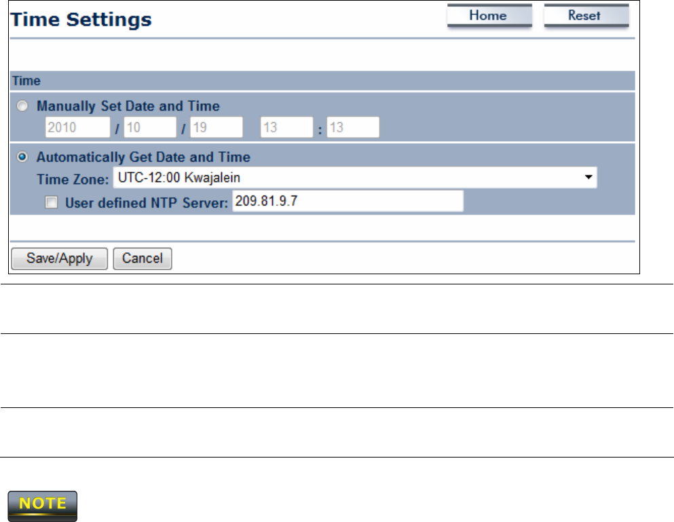Click the hour field showing 13
The width and height of the screenshot is (674, 522).
pyautogui.click(x=286, y=127)
